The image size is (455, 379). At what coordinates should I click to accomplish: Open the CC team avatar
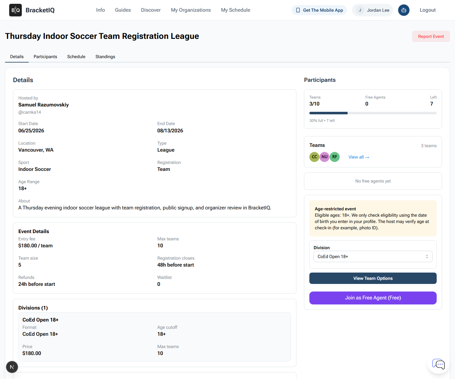click(314, 157)
